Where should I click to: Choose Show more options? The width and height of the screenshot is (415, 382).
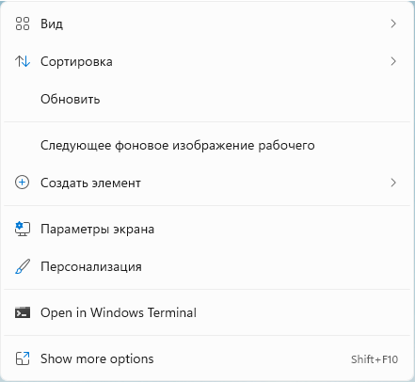207,358
